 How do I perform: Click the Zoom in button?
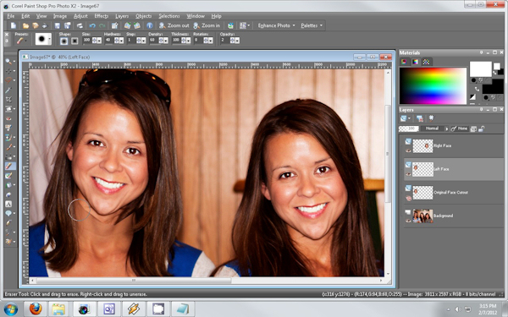(207, 25)
